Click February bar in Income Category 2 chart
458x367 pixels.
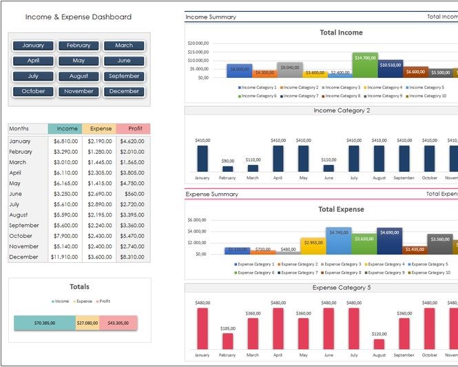(228, 168)
